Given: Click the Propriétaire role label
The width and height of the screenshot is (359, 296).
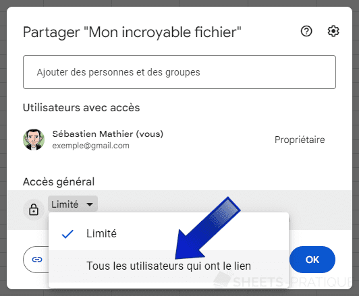Looking at the screenshot, I should click(x=300, y=140).
